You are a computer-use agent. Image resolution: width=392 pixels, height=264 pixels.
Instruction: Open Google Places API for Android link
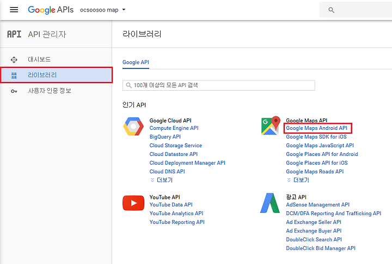coord(322,154)
